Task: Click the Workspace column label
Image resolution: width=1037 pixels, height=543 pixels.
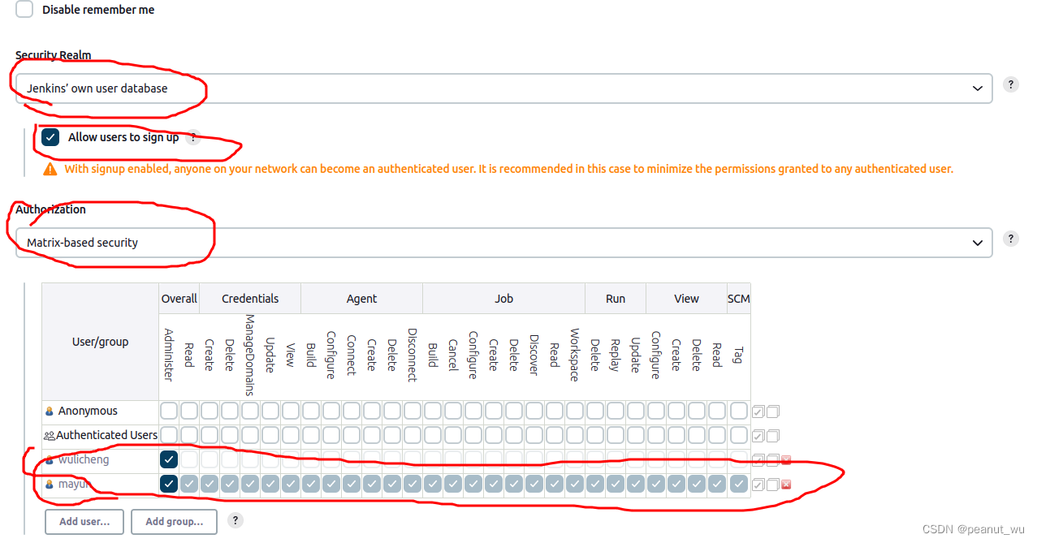Action: 575,355
